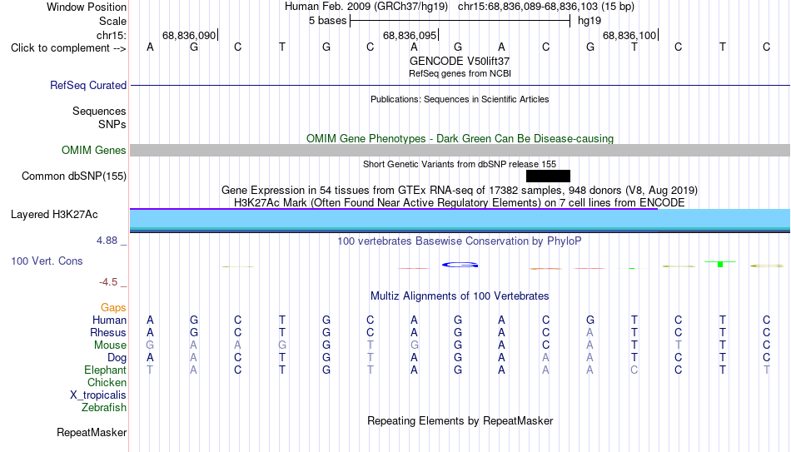Screen dimensions: 791x452
Task: Click 'Multiz Alignments of 100 Vertebrates' title
Action: [x=459, y=296]
